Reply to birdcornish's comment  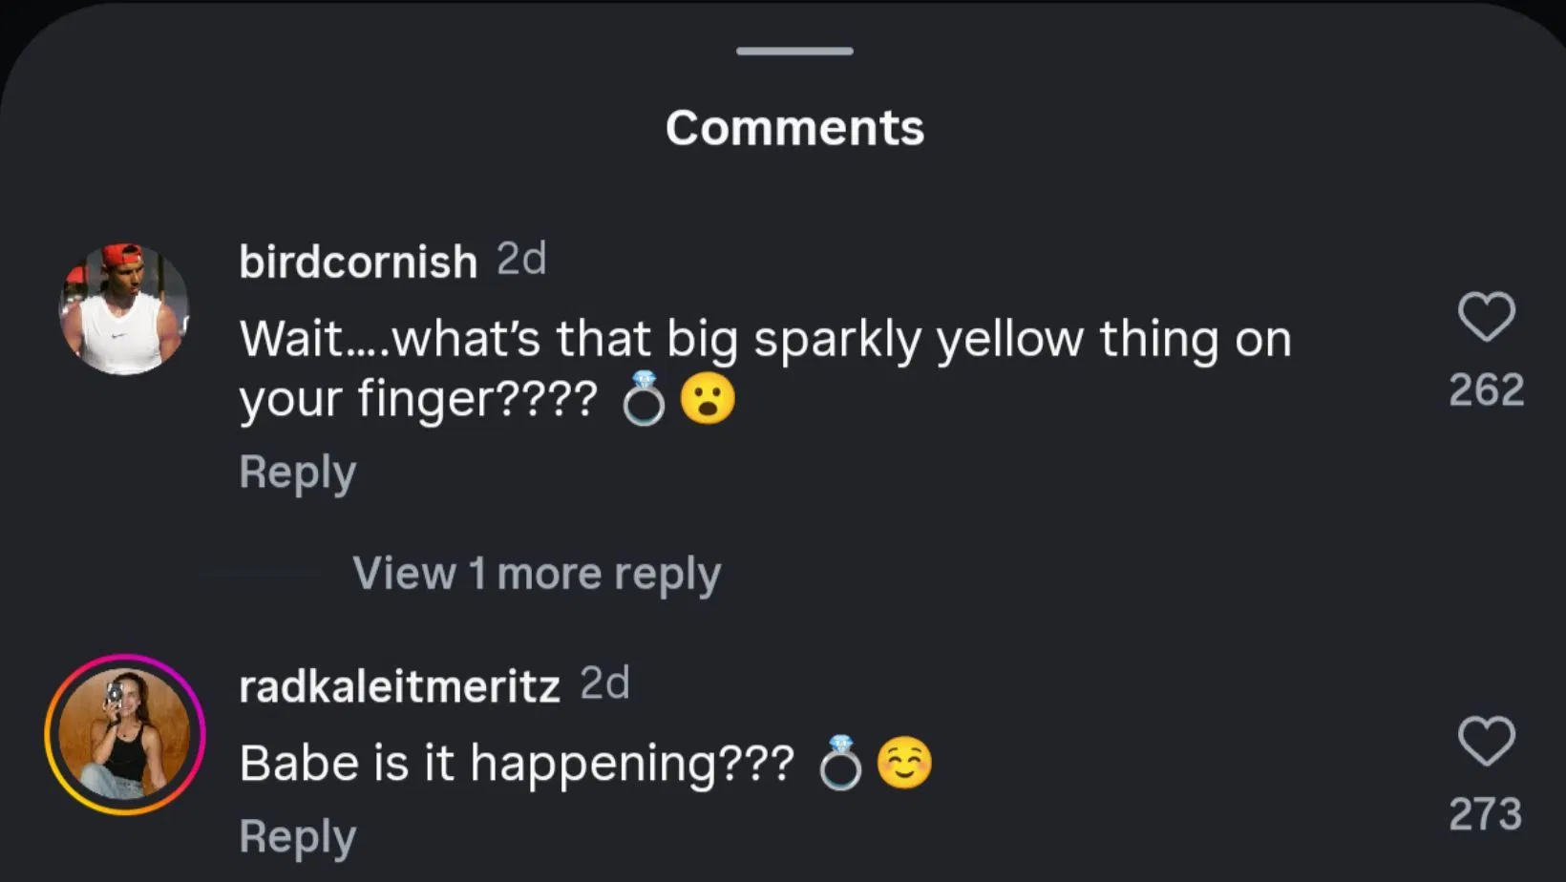[298, 472]
